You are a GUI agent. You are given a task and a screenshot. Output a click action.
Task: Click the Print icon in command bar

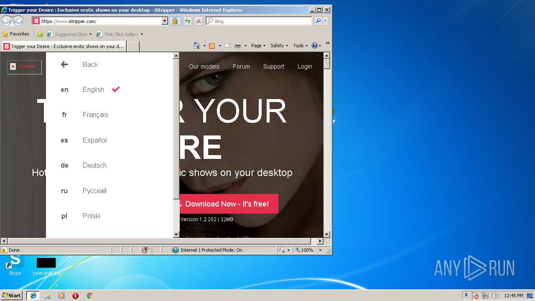[238, 46]
